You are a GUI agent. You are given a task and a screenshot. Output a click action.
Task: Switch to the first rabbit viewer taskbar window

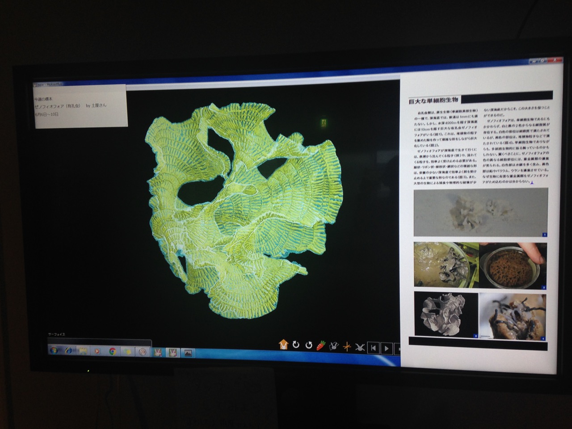(x=158, y=353)
